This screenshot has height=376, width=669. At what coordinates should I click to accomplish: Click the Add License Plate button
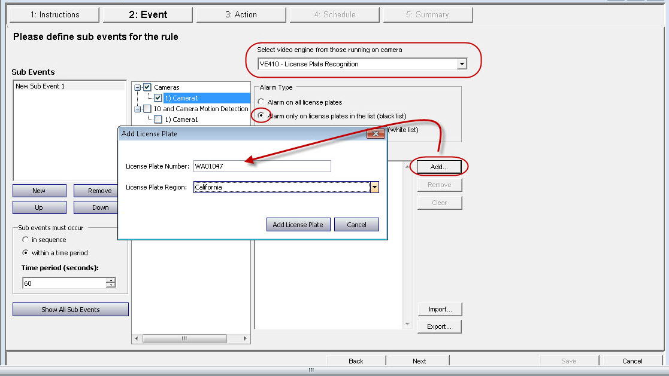pos(298,225)
